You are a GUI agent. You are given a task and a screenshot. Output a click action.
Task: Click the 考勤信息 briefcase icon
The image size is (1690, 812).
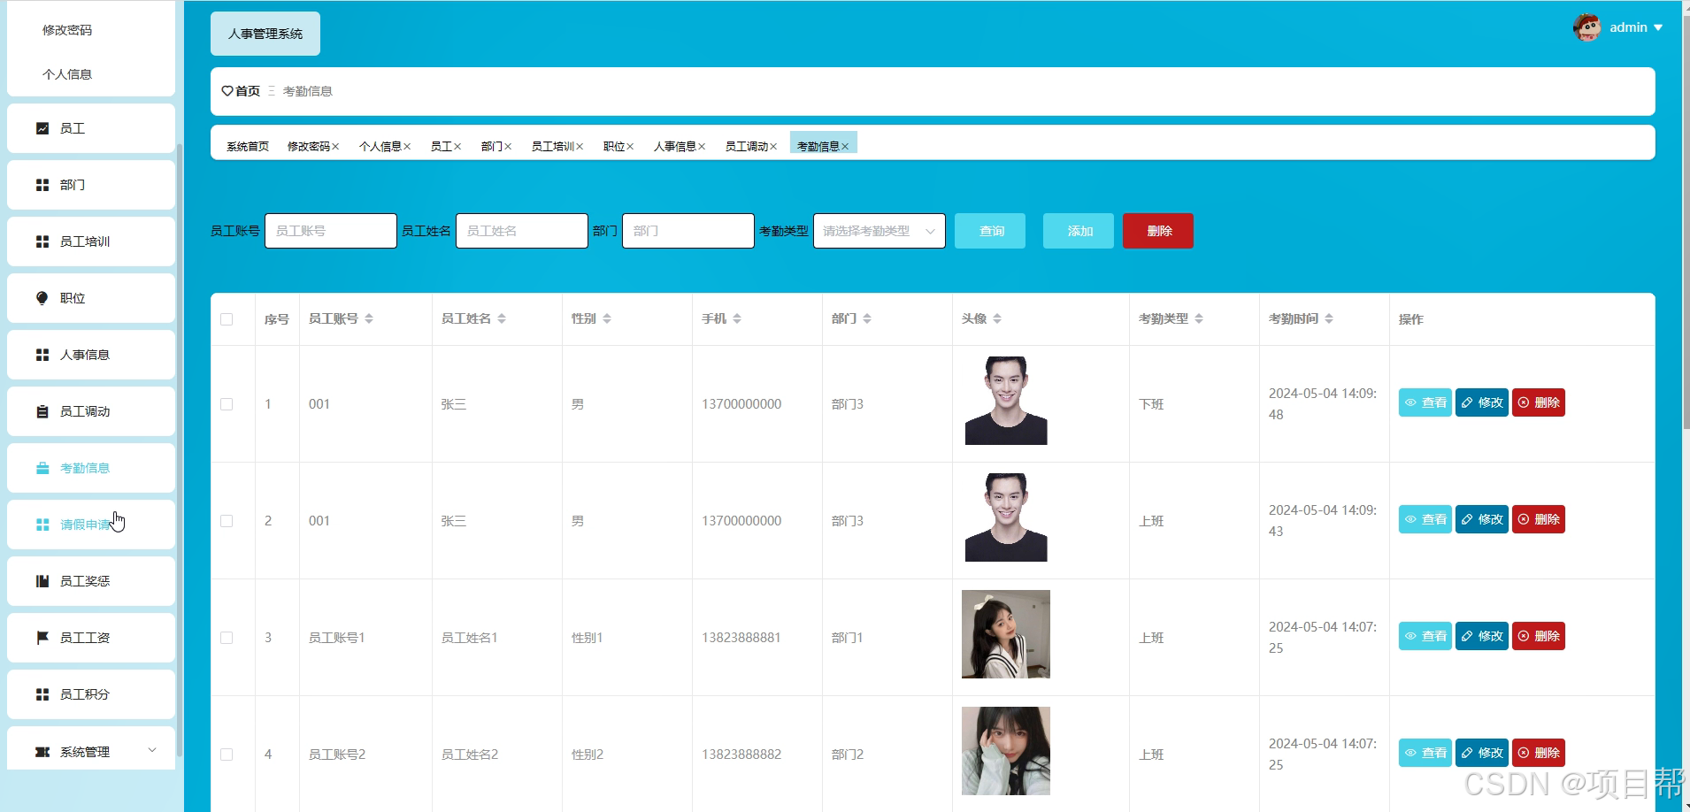(42, 468)
